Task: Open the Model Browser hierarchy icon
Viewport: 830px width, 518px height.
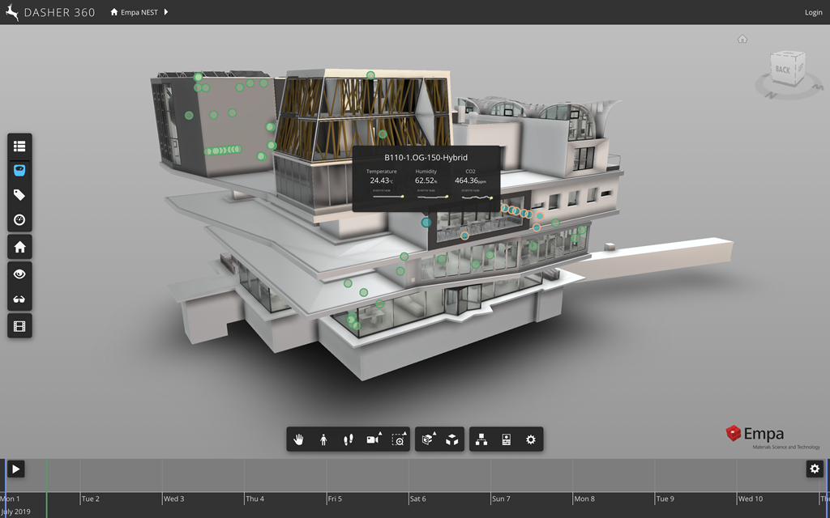Action: coord(481,439)
